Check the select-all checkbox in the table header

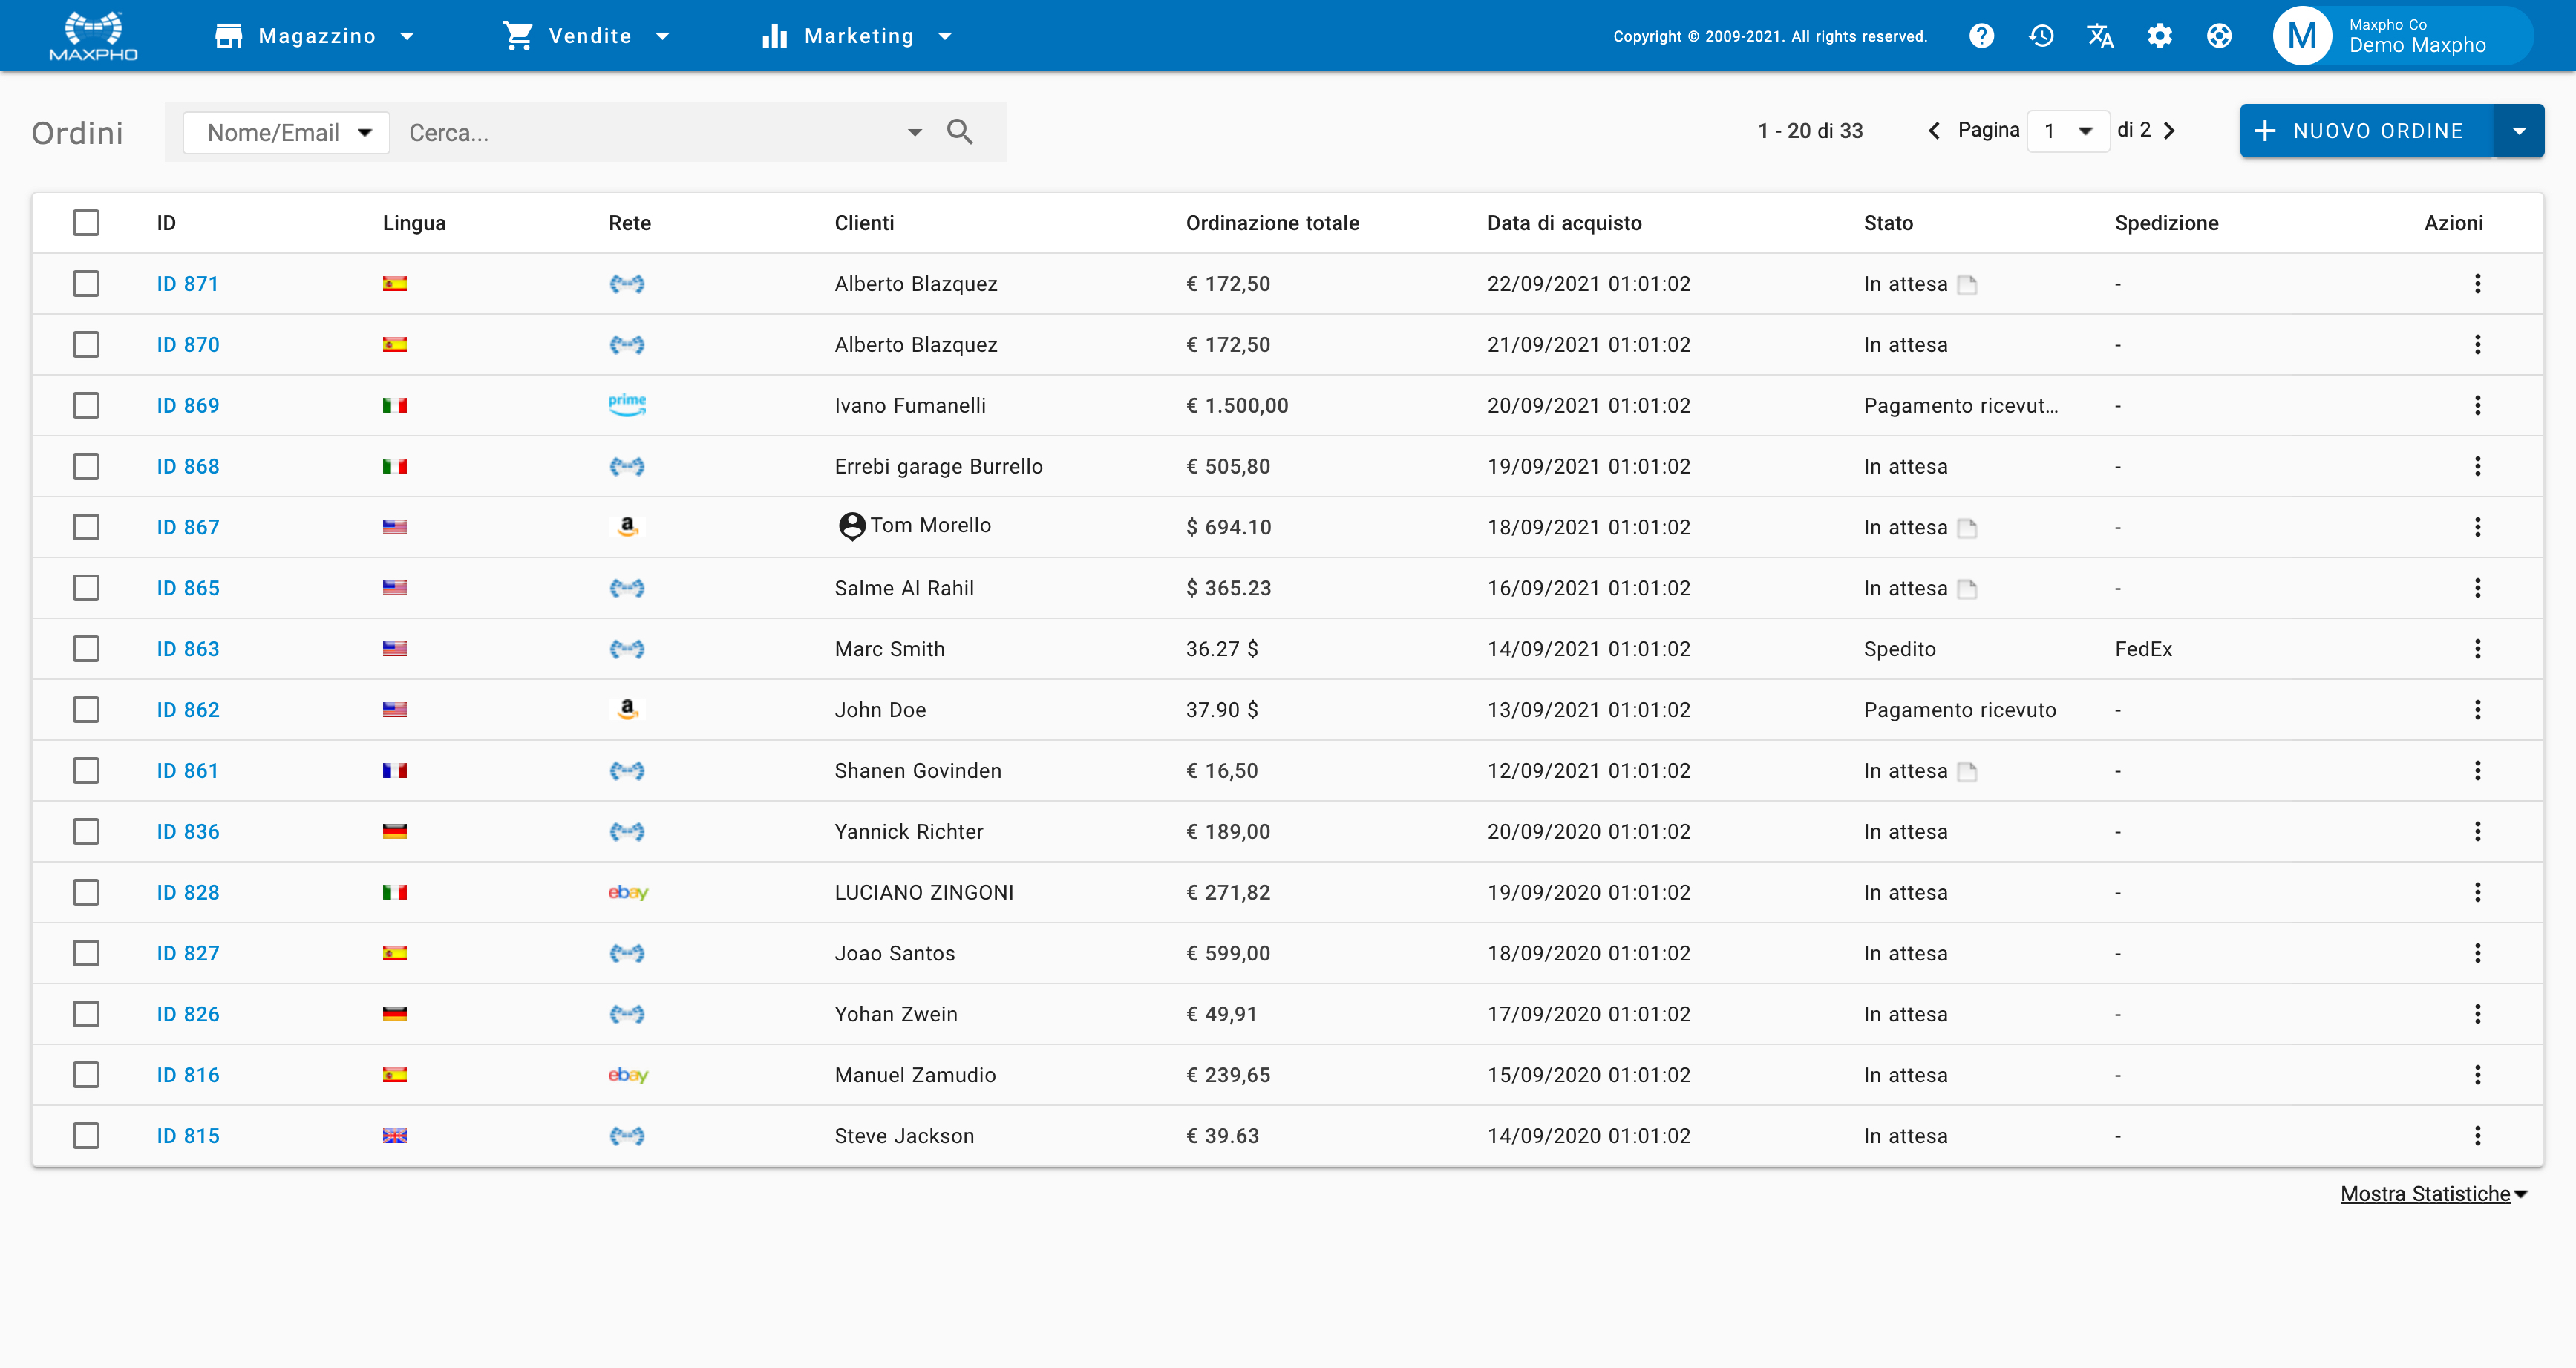point(86,223)
